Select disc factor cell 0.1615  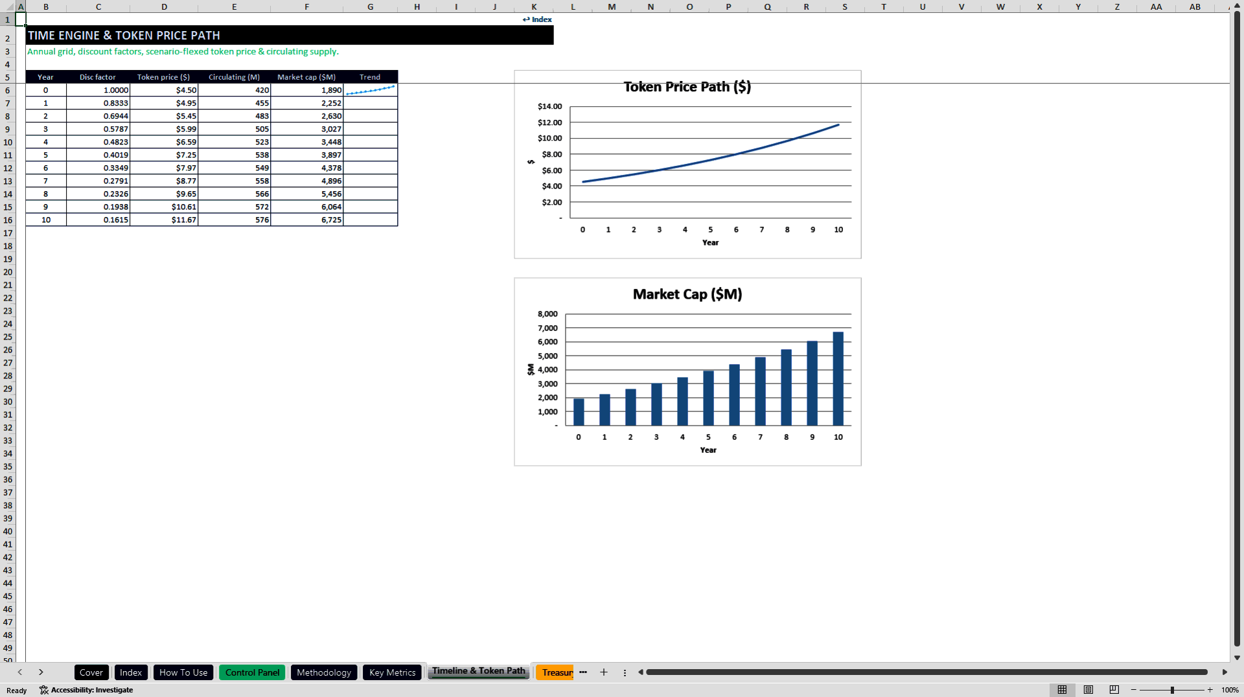pyautogui.click(x=98, y=220)
